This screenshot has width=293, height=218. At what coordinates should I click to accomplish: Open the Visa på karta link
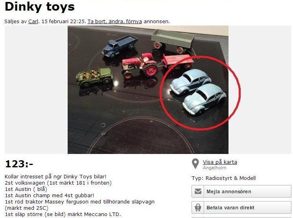tap(220, 162)
